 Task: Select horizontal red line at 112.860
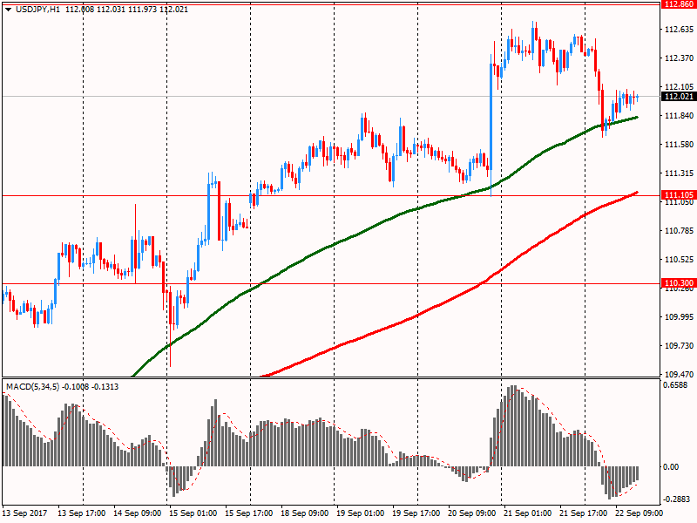click(x=331, y=4)
